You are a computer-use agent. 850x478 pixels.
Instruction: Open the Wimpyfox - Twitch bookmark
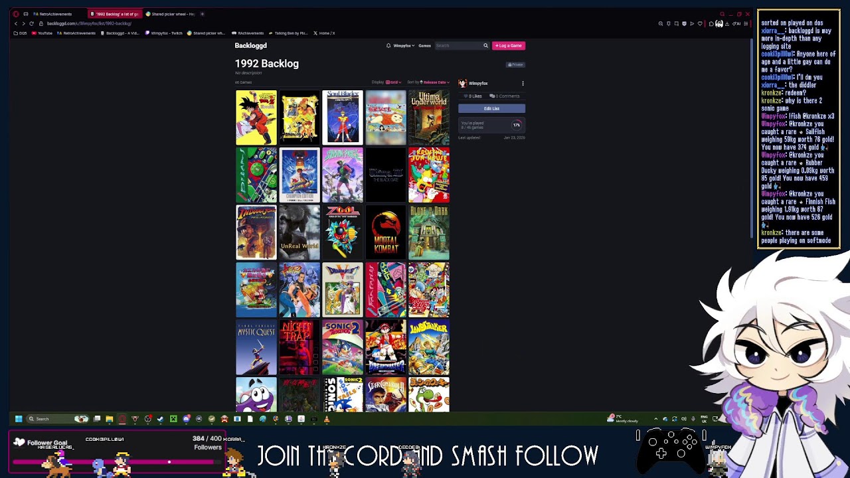[164, 33]
